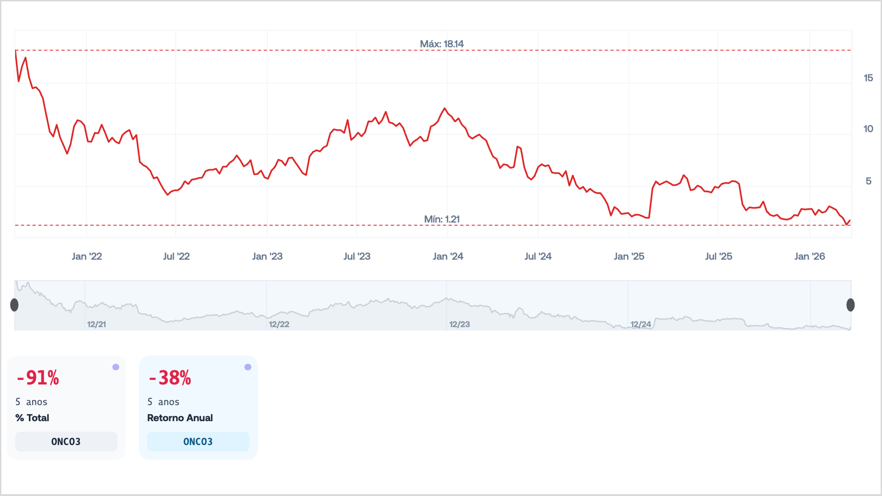Click the right range slider handle
Image resolution: width=882 pixels, height=496 pixels.
[850, 305]
